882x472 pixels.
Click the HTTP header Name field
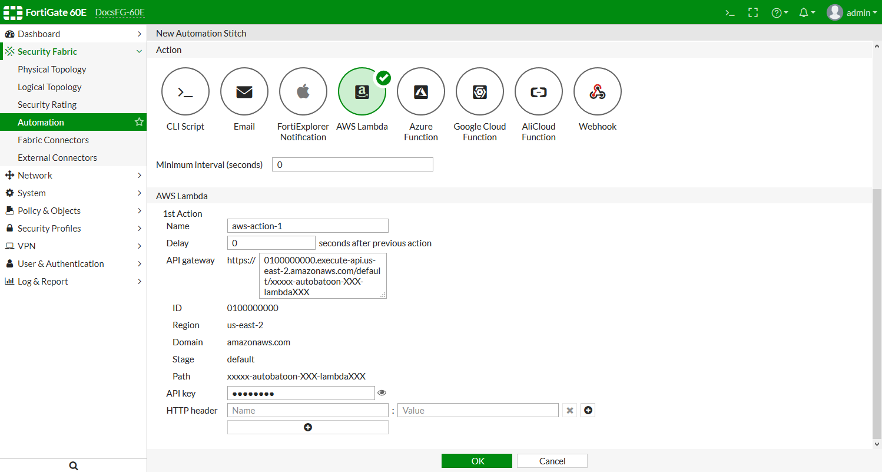click(308, 410)
